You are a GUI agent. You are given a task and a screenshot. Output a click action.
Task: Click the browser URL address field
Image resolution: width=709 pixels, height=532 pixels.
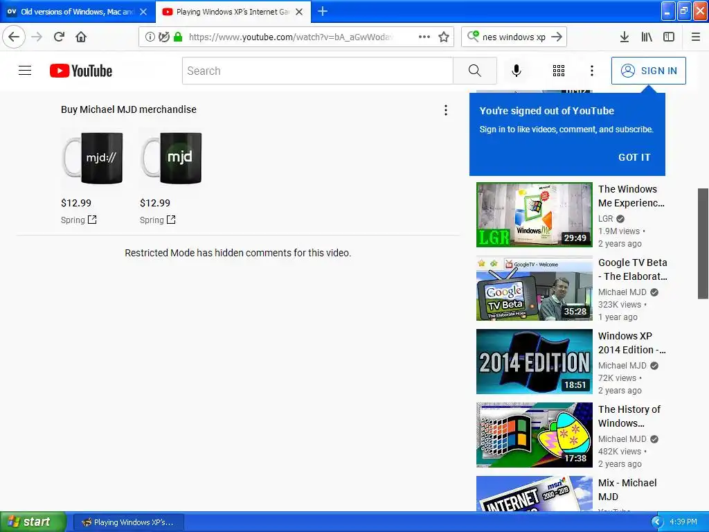[x=290, y=37]
